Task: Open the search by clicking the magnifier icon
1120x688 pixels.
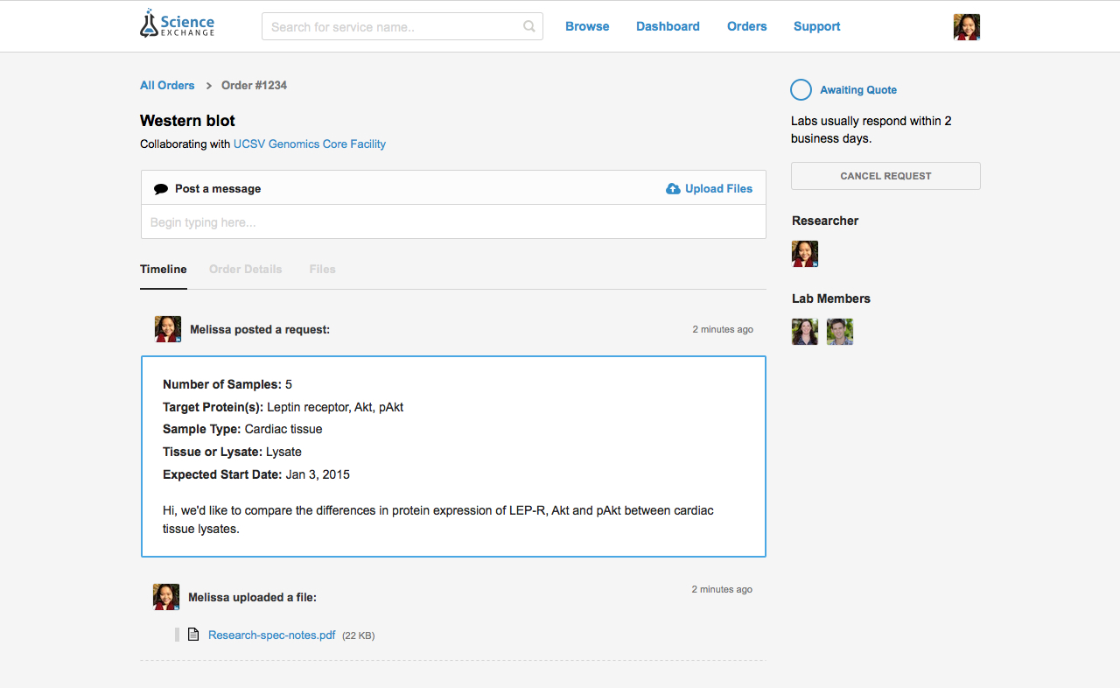Action: (528, 26)
